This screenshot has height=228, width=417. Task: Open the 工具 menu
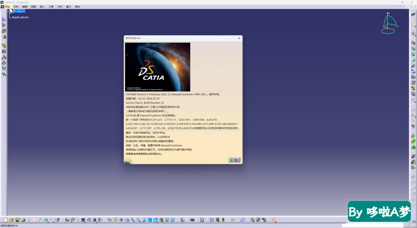[x=51, y=7]
